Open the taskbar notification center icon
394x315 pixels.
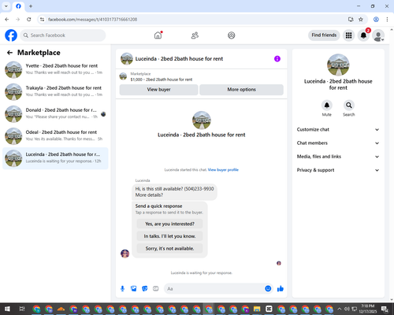[385, 309]
